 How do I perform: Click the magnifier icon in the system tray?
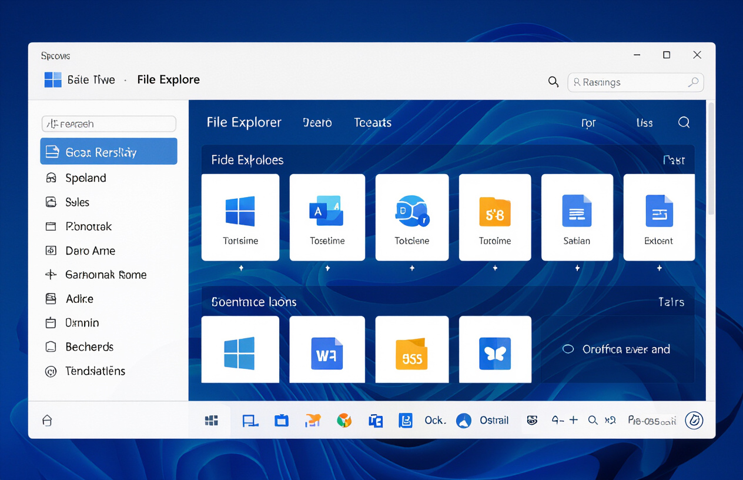pyautogui.click(x=593, y=420)
